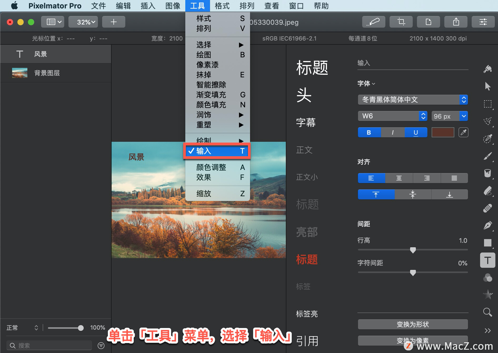Click the new document toolbar icon

pyautogui.click(x=428, y=22)
